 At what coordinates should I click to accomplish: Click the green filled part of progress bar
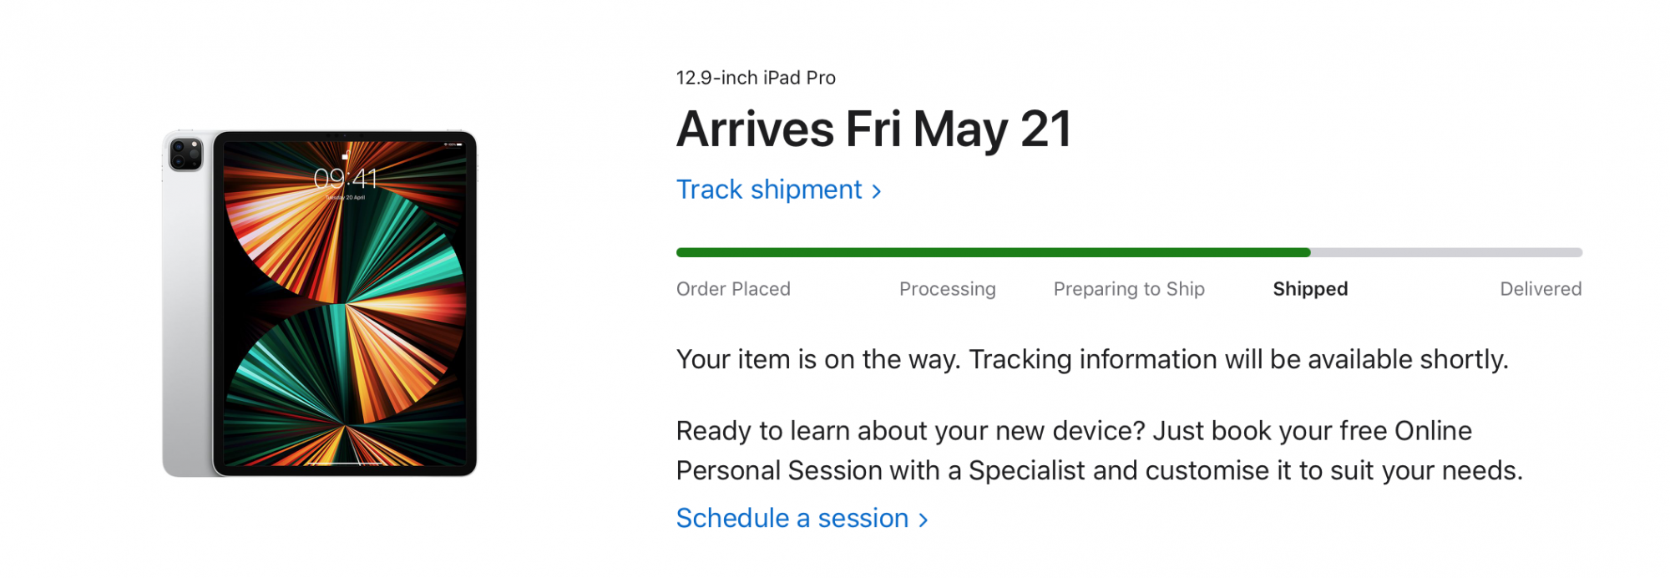pos(992,252)
